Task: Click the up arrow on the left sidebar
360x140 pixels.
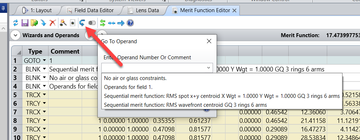Action: click(x=4, y=29)
